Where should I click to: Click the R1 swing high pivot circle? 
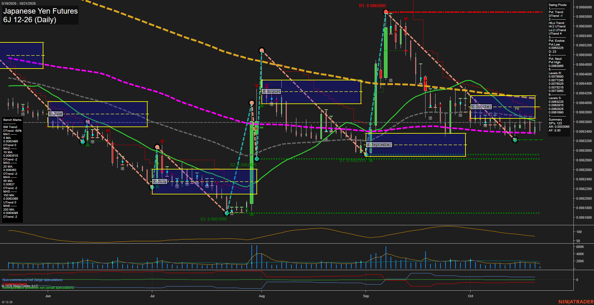[x=386, y=12]
